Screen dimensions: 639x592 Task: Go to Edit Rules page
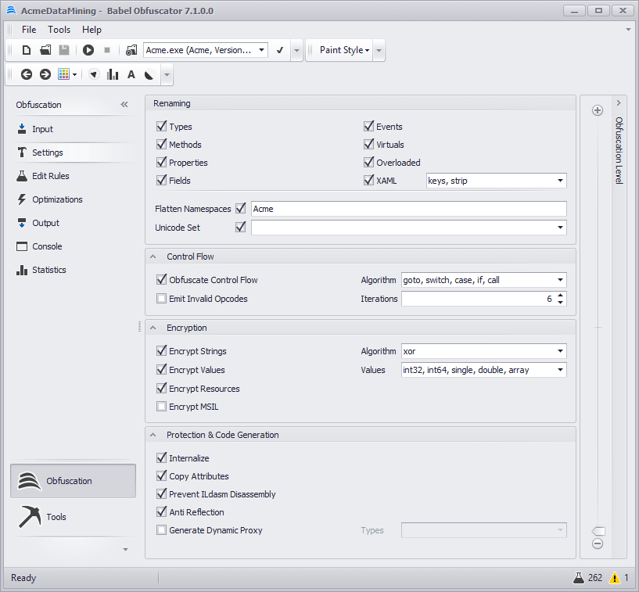(x=50, y=176)
